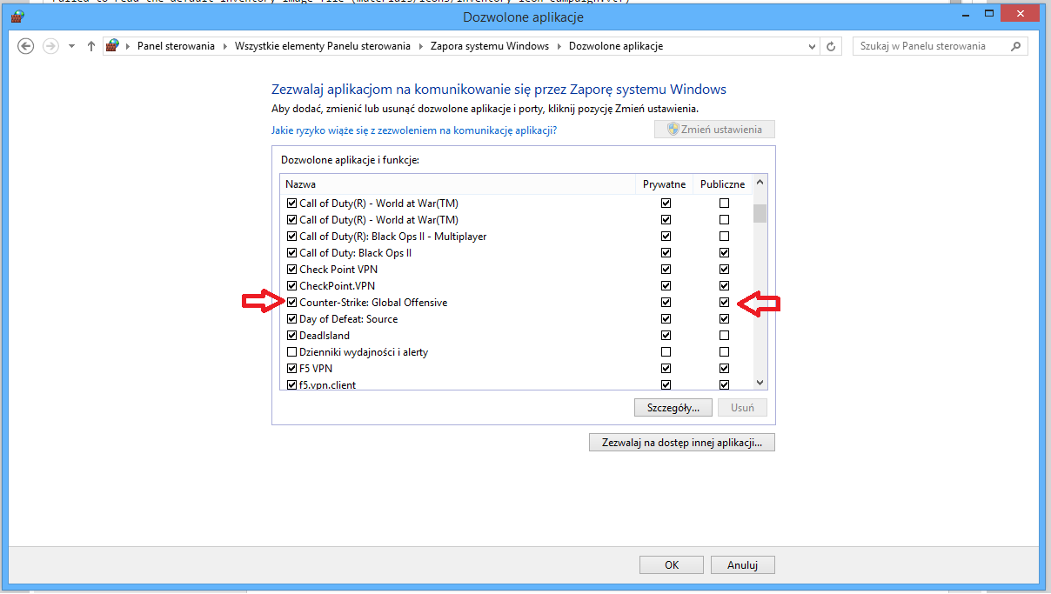This screenshot has height=594, width=1051.
Task: Cancel with the Anuluj button
Action: (x=743, y=565)
